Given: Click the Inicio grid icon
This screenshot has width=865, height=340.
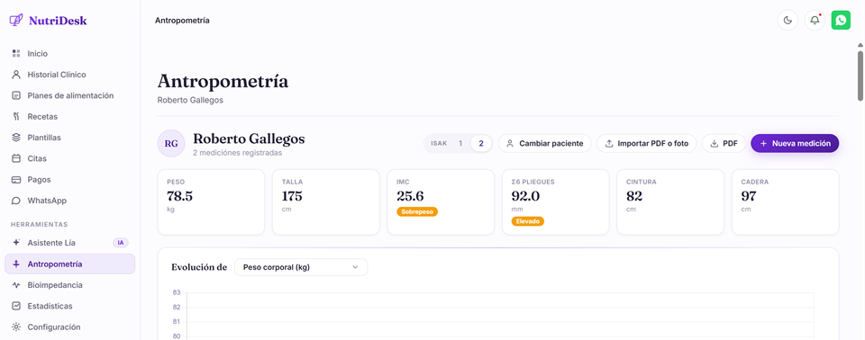Looking at the screenshot, I should tap(16, 53).
